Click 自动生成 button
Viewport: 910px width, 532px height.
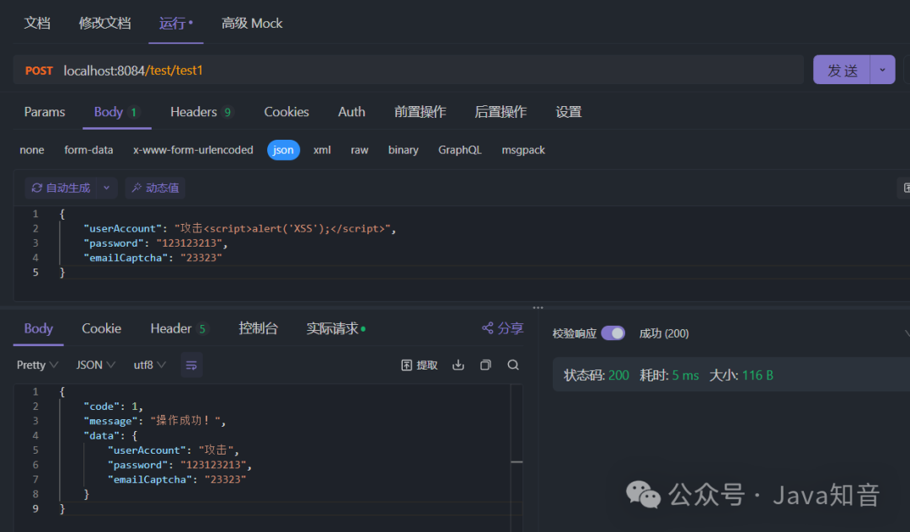pos(61,188)
